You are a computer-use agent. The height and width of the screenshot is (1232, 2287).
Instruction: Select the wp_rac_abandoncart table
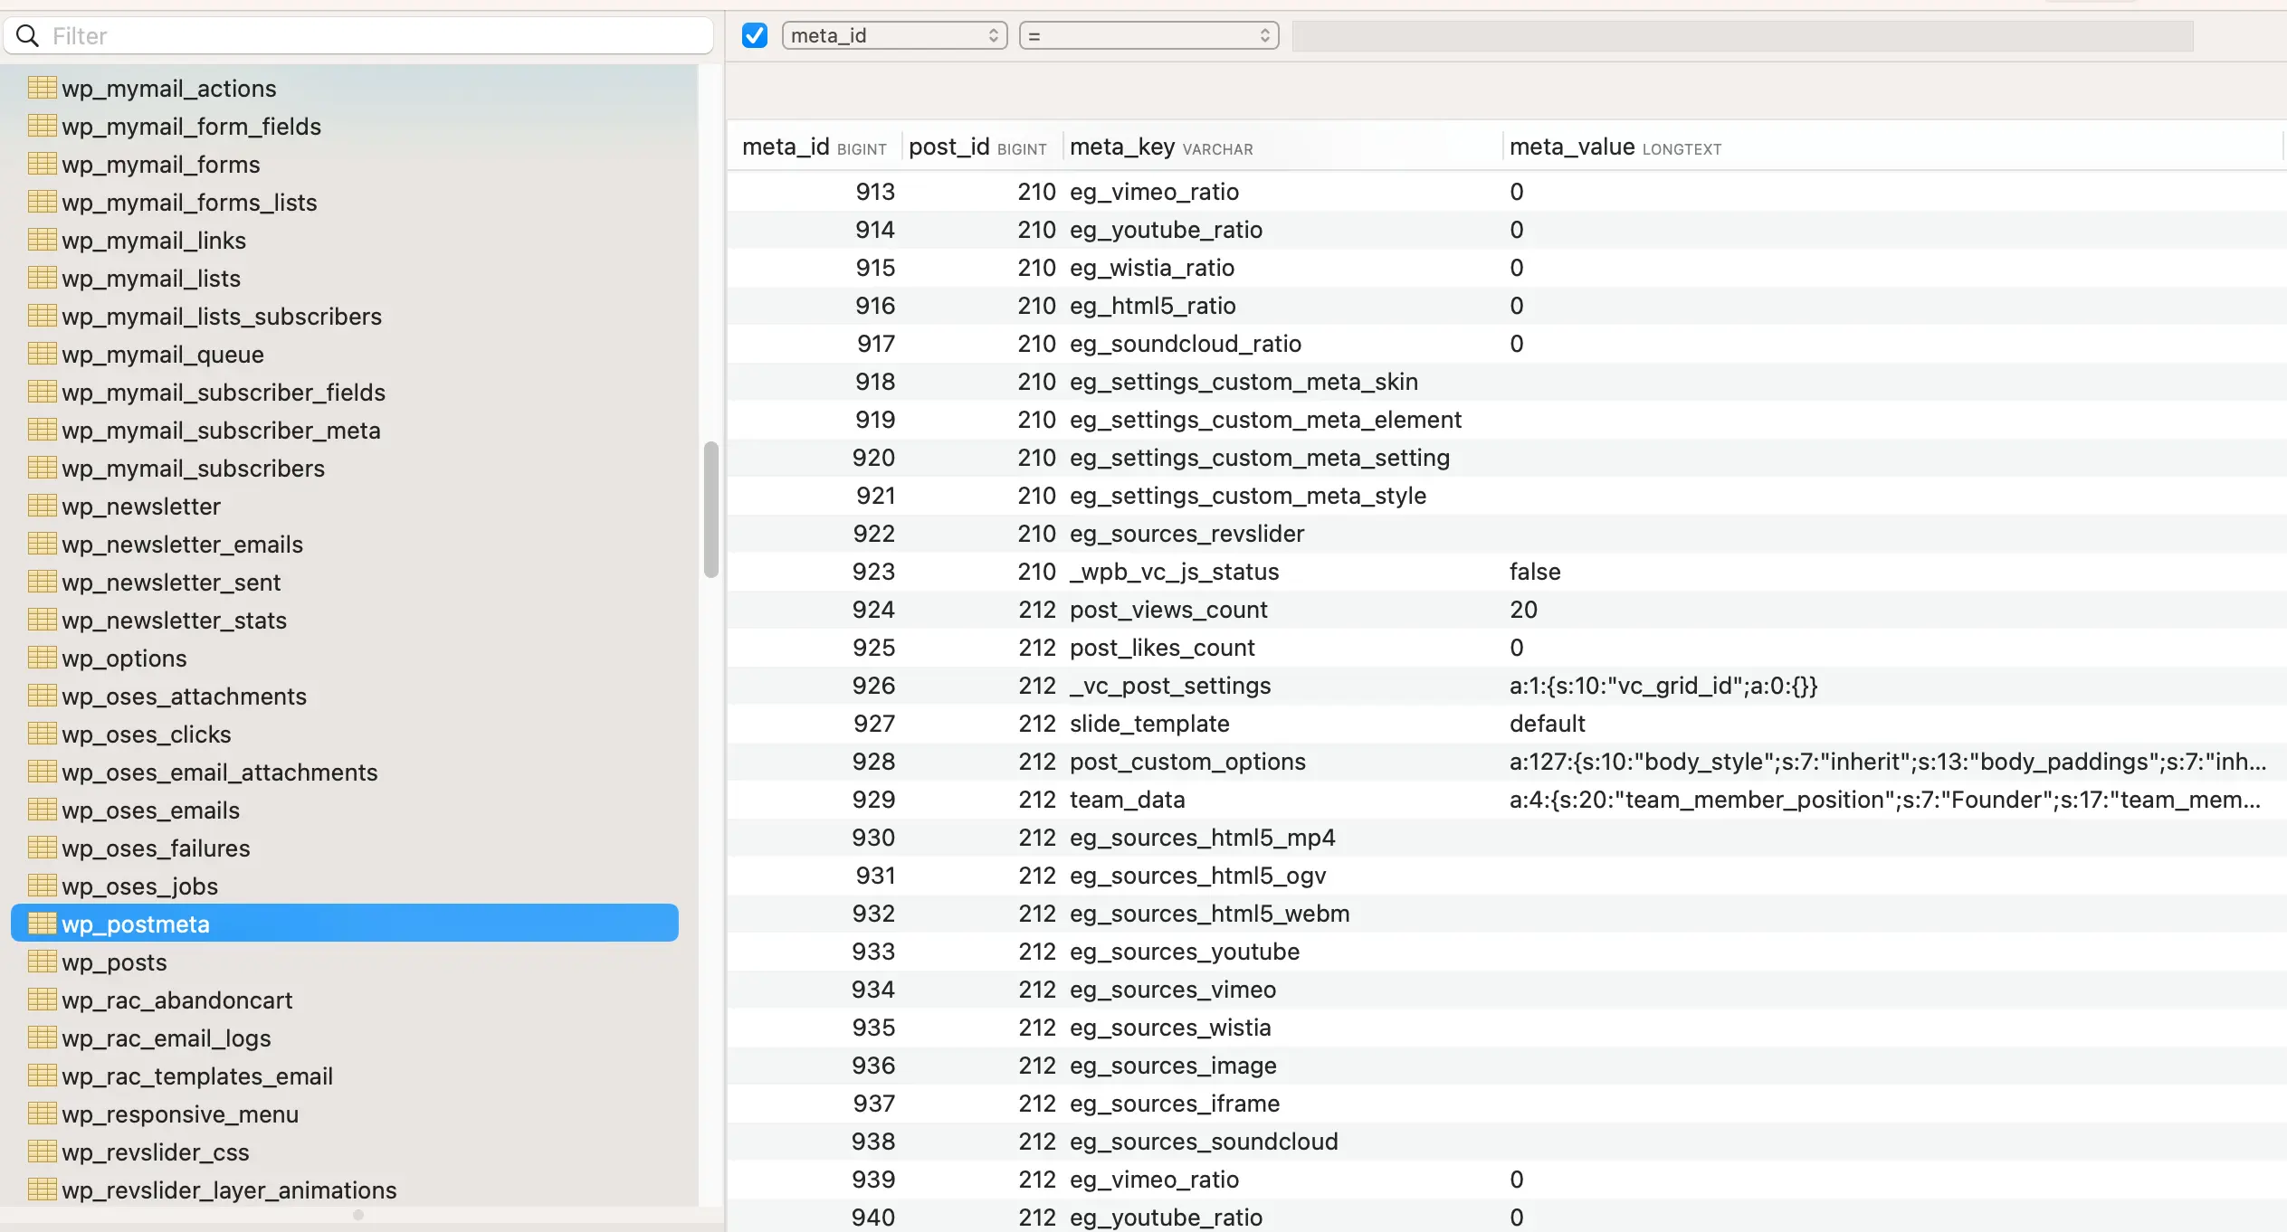pos(177,1000)
